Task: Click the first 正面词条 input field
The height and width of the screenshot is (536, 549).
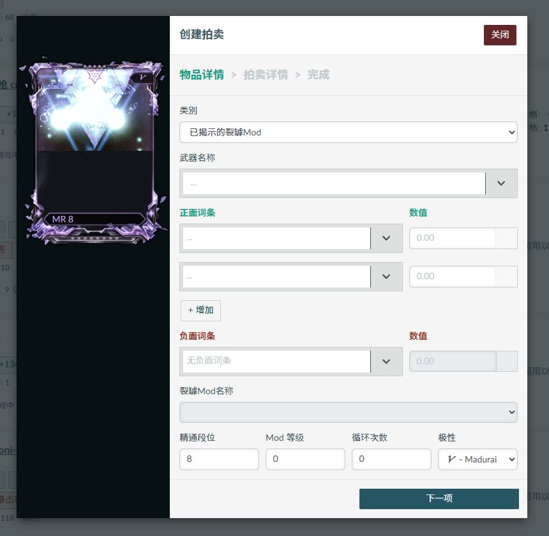Action: [276, 238]
